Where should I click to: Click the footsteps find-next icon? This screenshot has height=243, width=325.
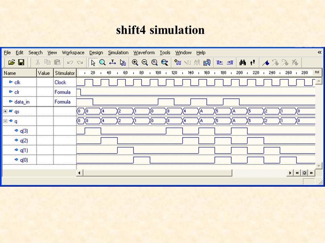point(253,62)
